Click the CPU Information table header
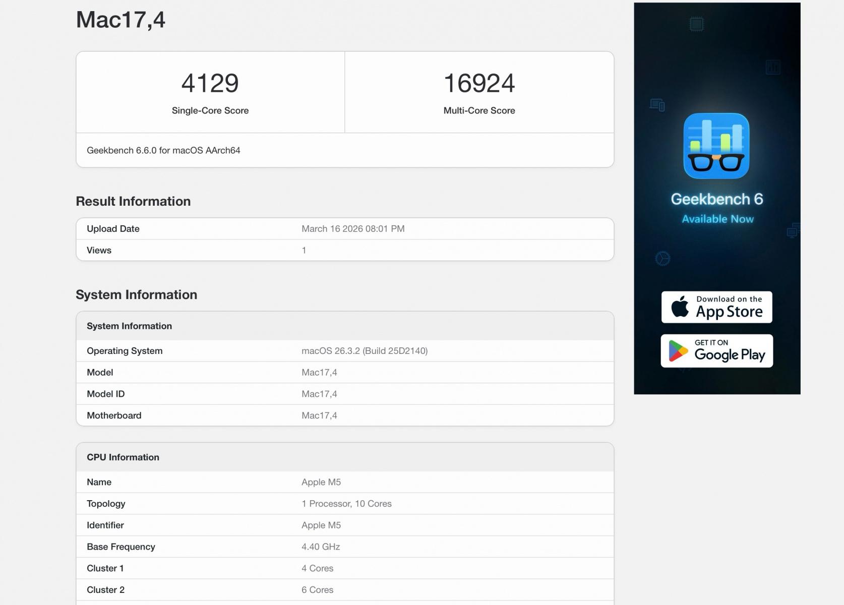 (x=123, y=457)
